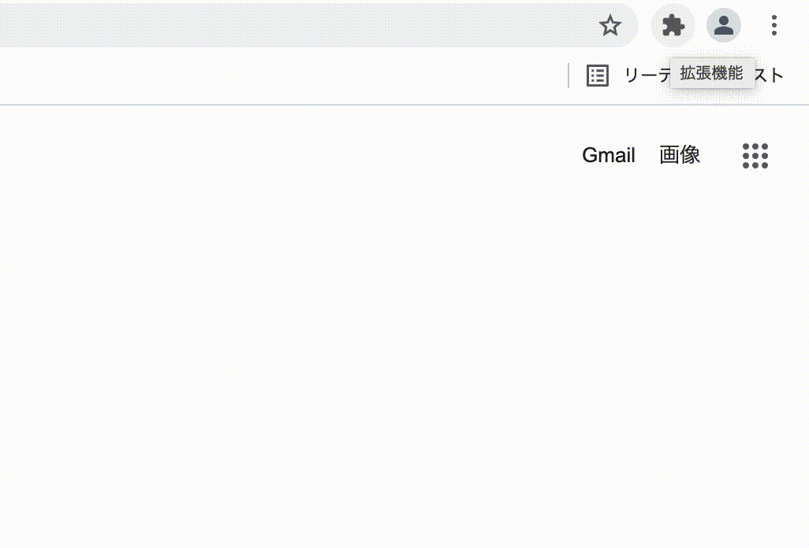
Task: Open the Chrome profile avatar button
Action: coord(723,25)
